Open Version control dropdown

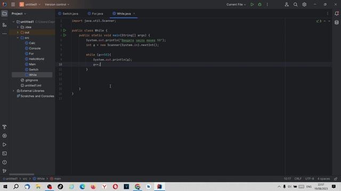coord(57,4)
